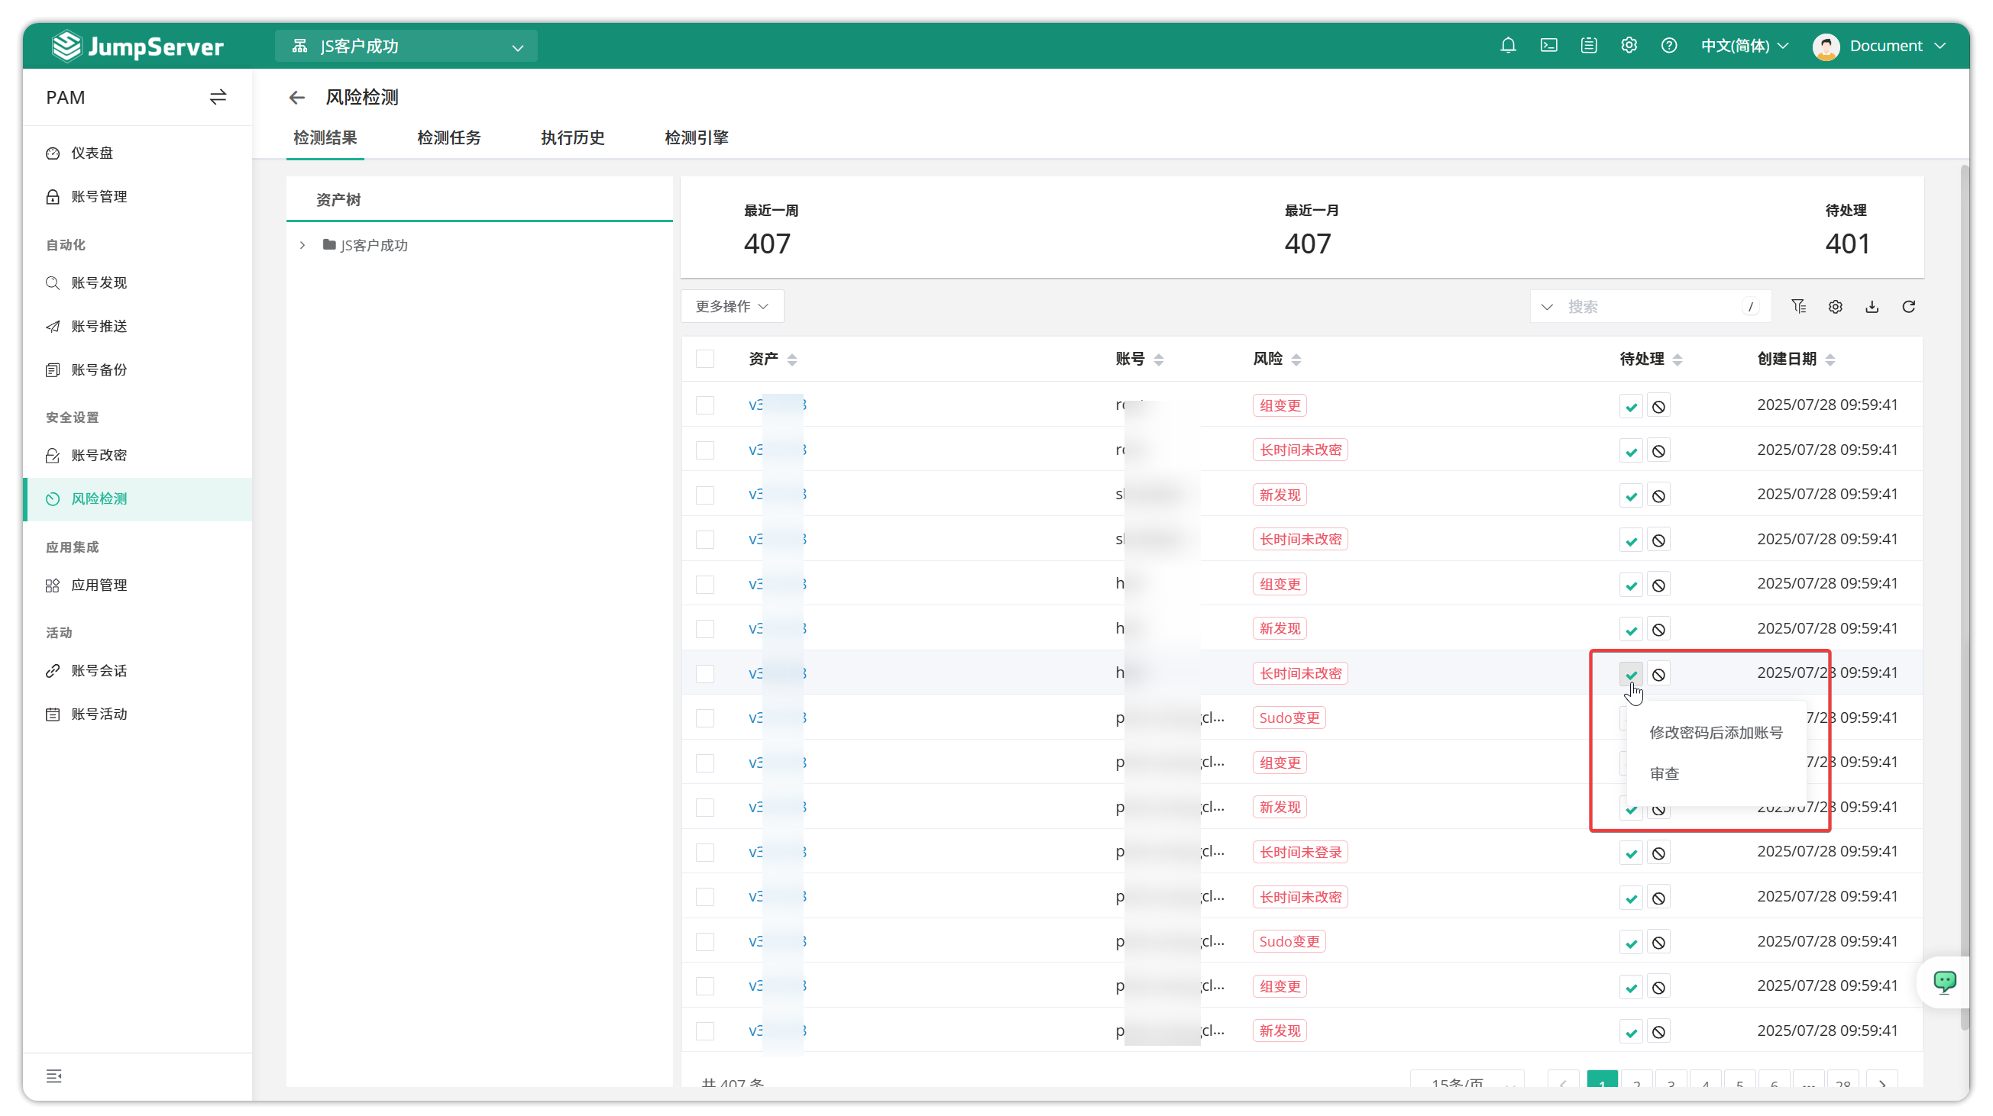Check the checkbox of the first 新发现 row
Image resolution: width=1993 pixels, height=1116 pixels.
click(x=705, y=495)
